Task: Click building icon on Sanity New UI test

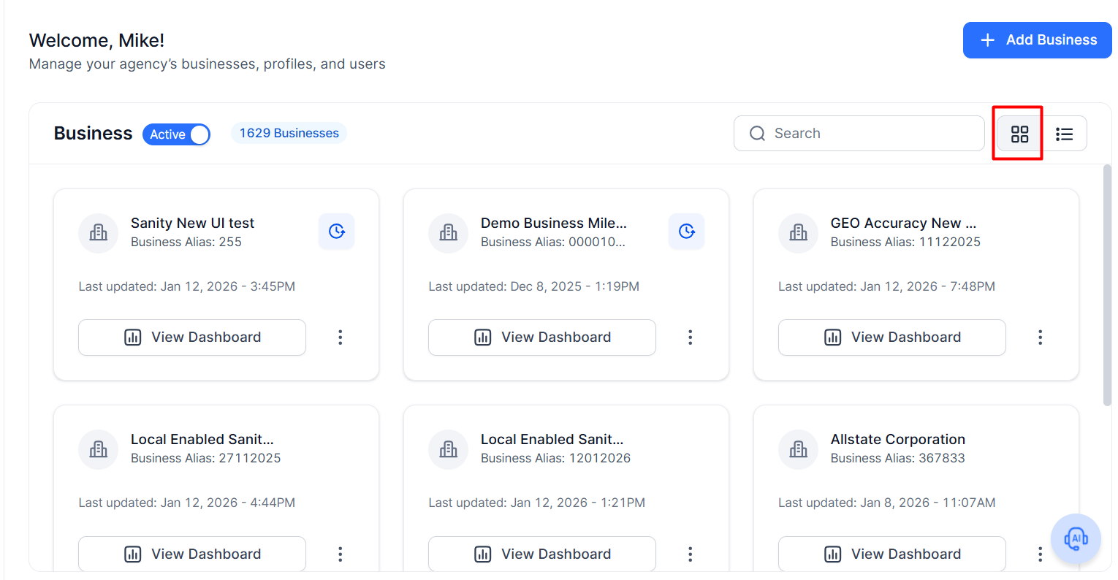Action: [99, 233]
